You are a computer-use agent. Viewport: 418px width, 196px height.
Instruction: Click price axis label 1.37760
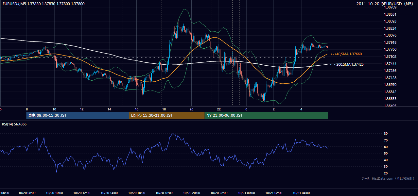(x=391, y=49)
